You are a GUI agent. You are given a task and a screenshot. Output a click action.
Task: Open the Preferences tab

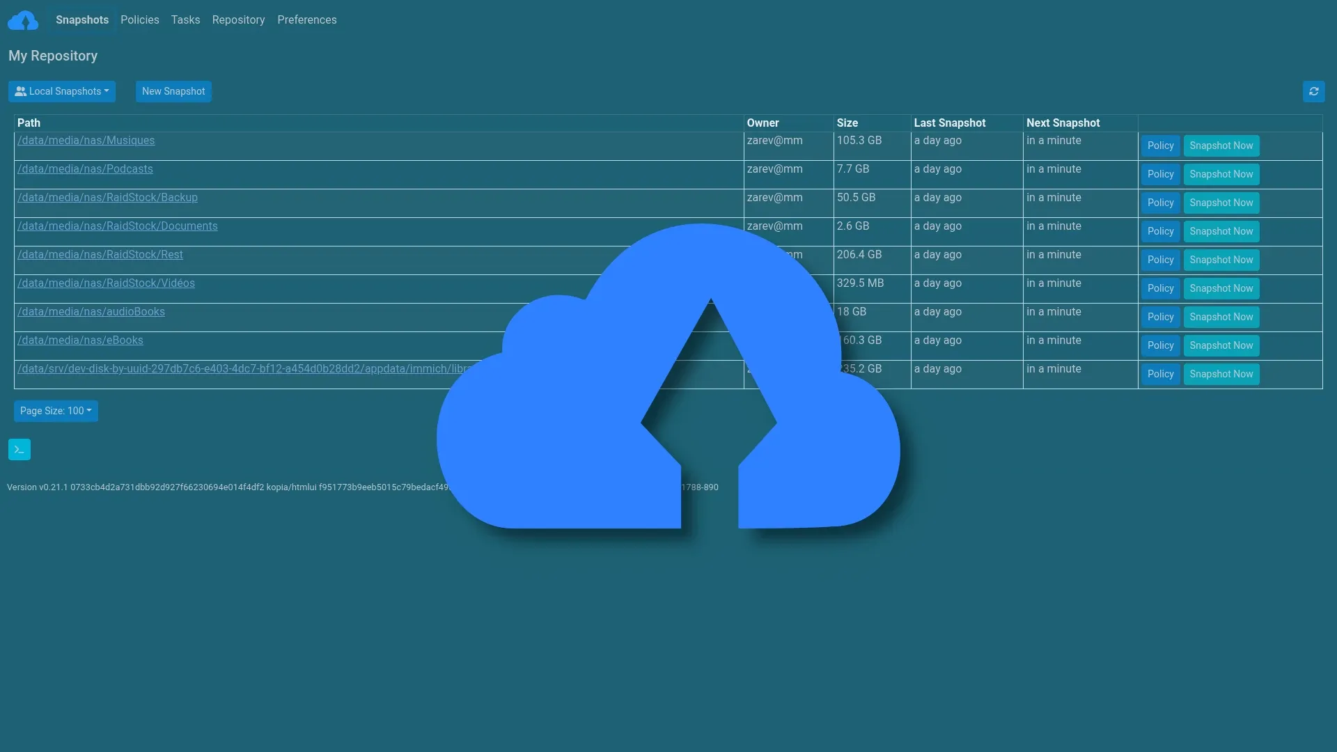(x=307, y=20)
